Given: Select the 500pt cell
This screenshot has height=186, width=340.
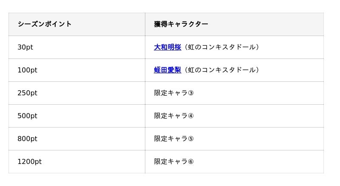Looking at the screenshot, I should (27, 116).
